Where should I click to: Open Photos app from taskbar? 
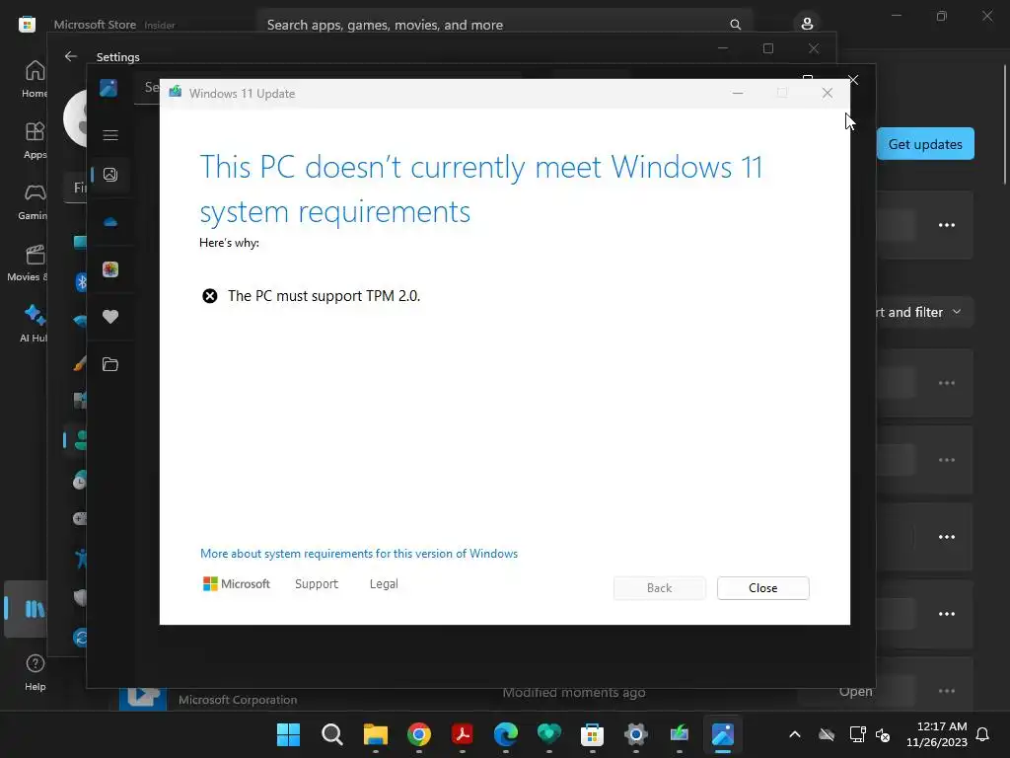723,734
